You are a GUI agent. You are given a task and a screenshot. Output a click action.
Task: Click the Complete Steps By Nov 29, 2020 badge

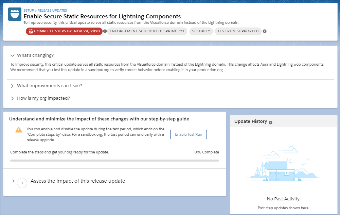(64, 31)
